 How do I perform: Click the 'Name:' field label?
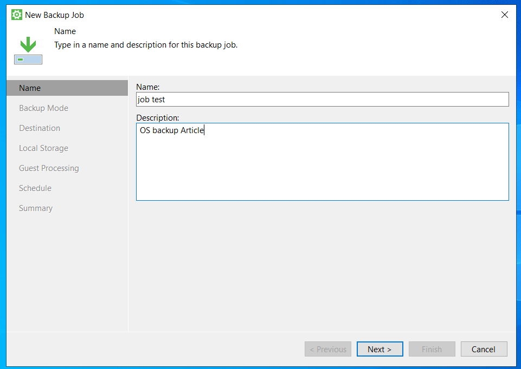tap(148, 87)
